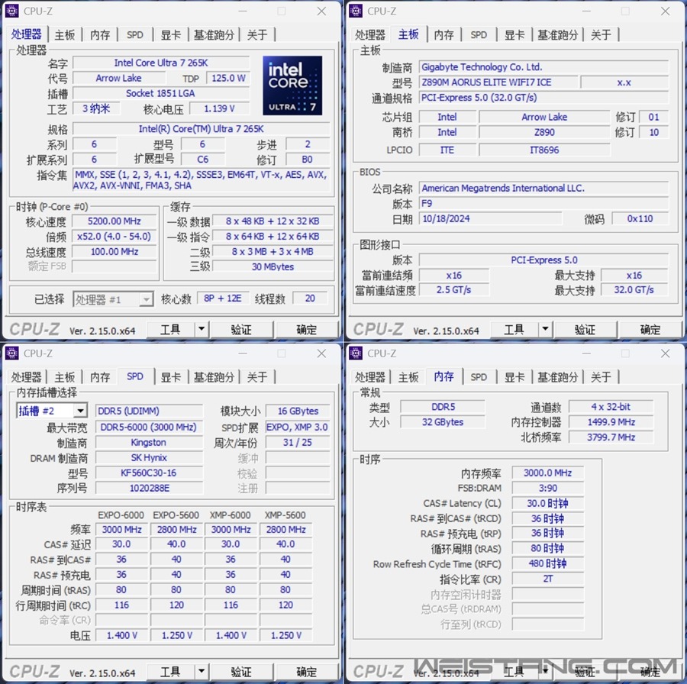Click the 480 时钟 tRFC value
The height and width of the screenshot is (684, 687).
547,563
